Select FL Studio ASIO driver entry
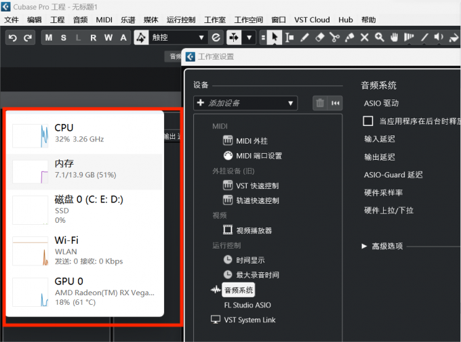 (x=247, y=305)
